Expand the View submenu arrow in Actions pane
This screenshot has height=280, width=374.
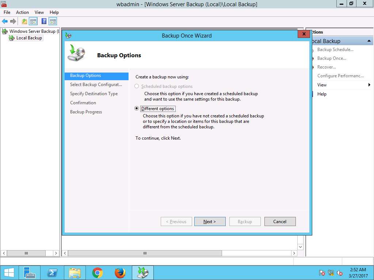tap(369, 85)
